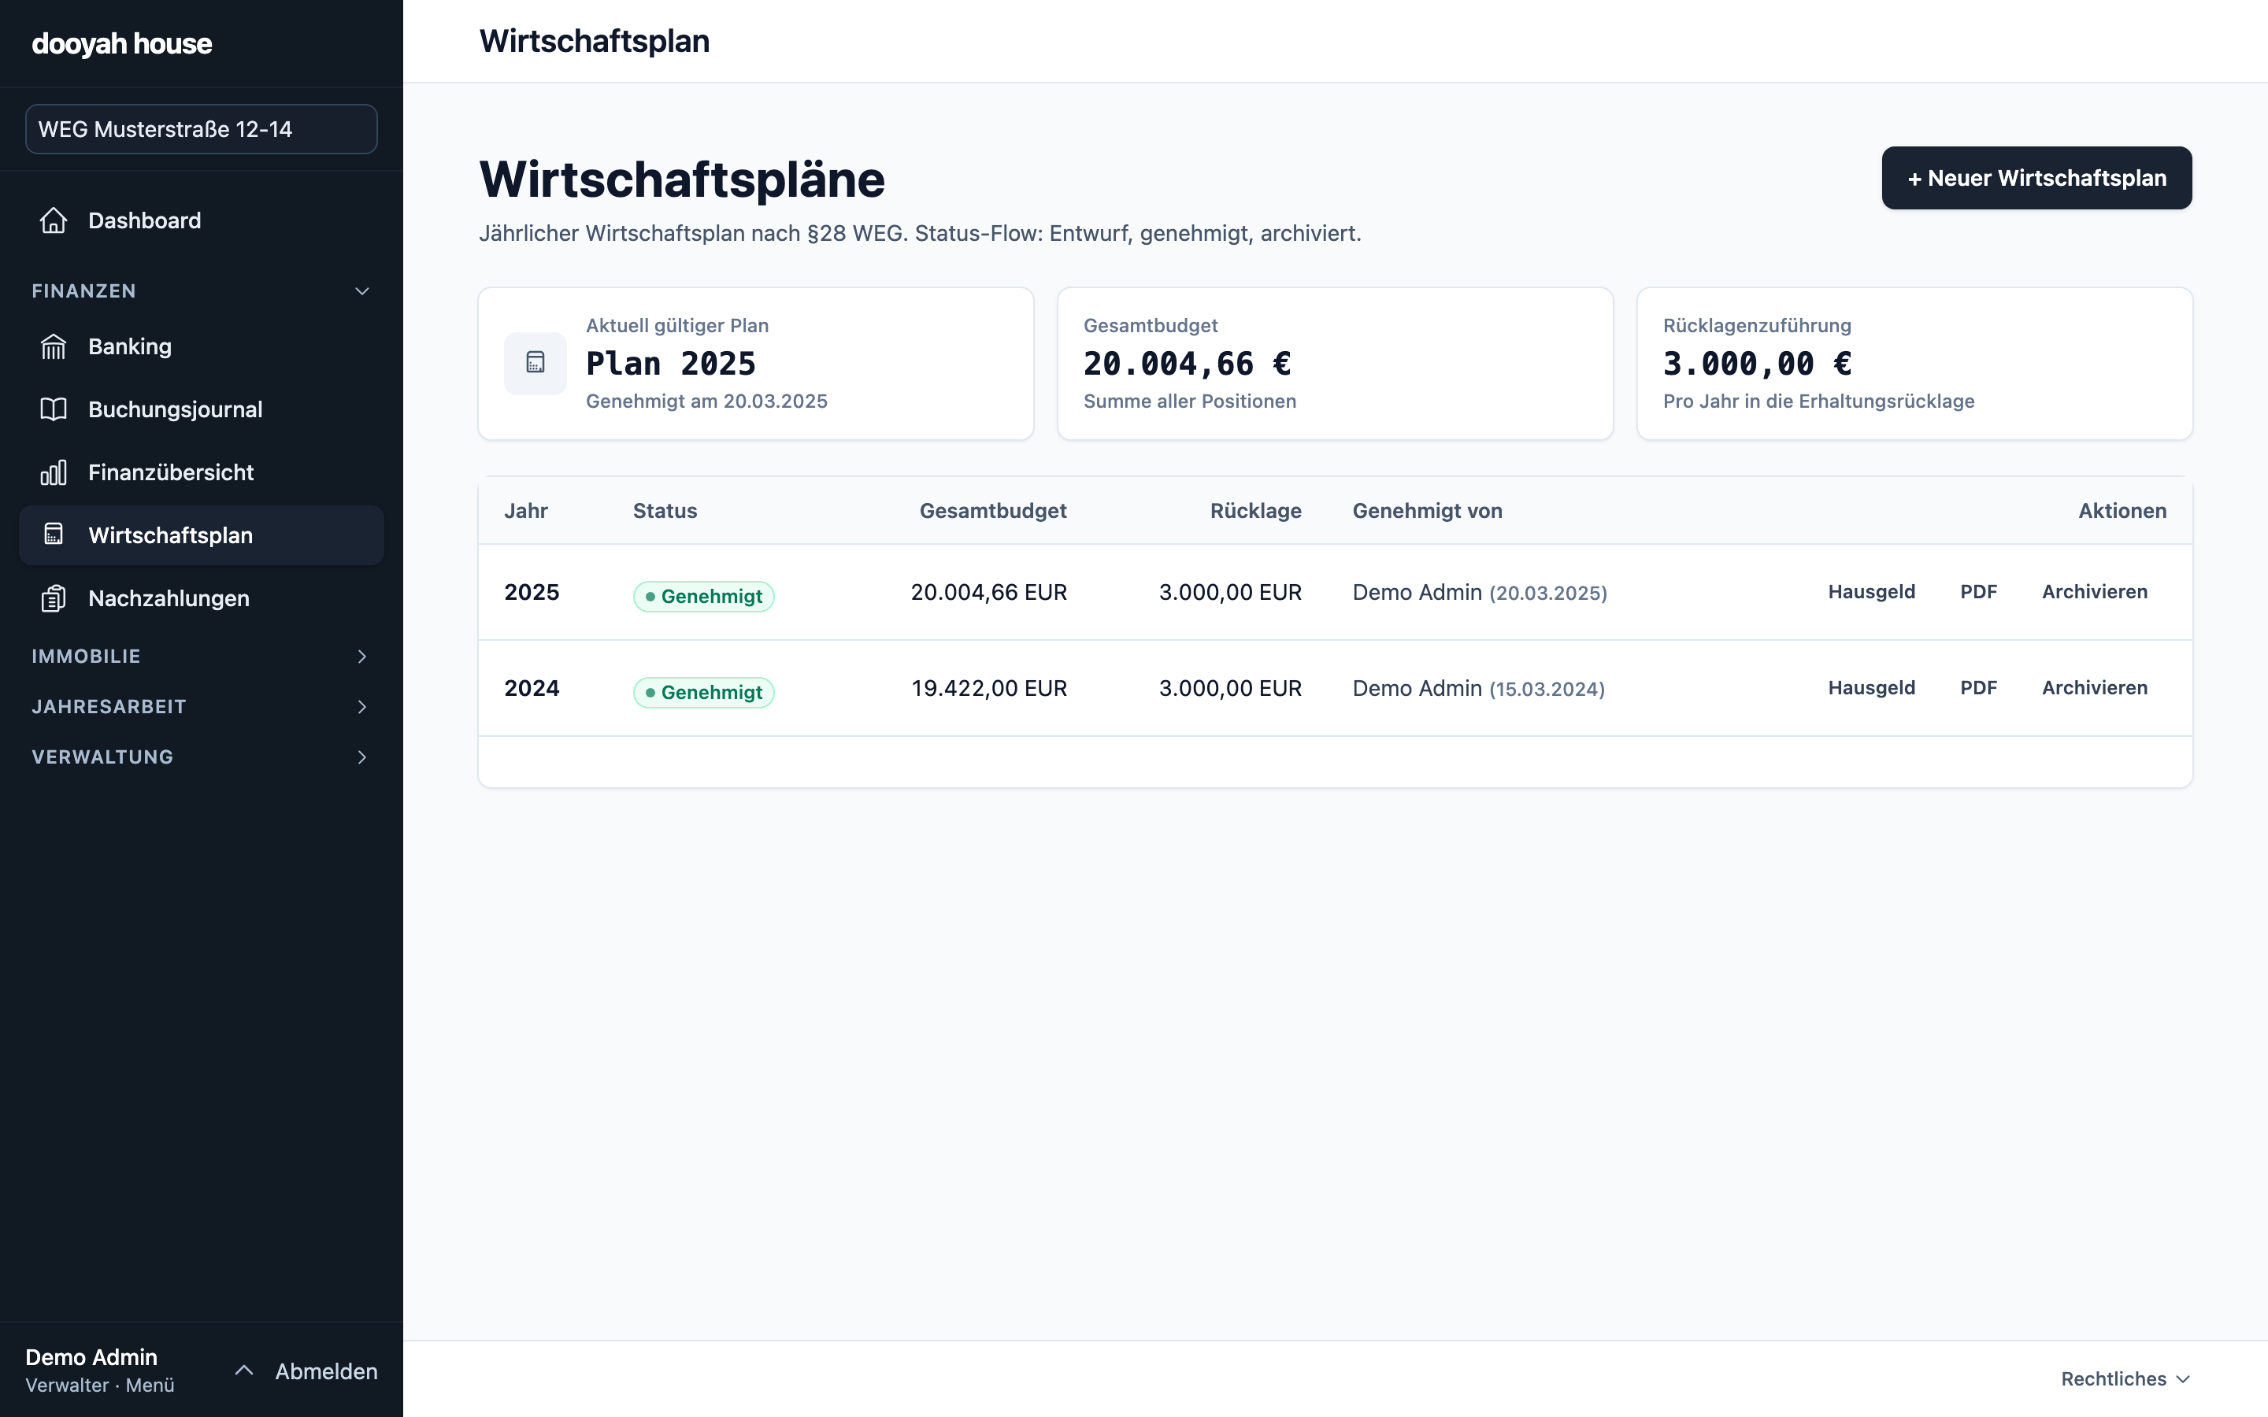Click the 20.004,66 EUR table cell
Viewport: 2268px width, 1417px height.
pos(989,592)
